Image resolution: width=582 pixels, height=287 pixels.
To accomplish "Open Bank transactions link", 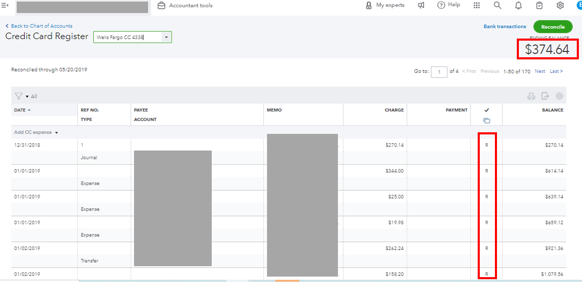I will pyautogui.click(x=505, y=27).
